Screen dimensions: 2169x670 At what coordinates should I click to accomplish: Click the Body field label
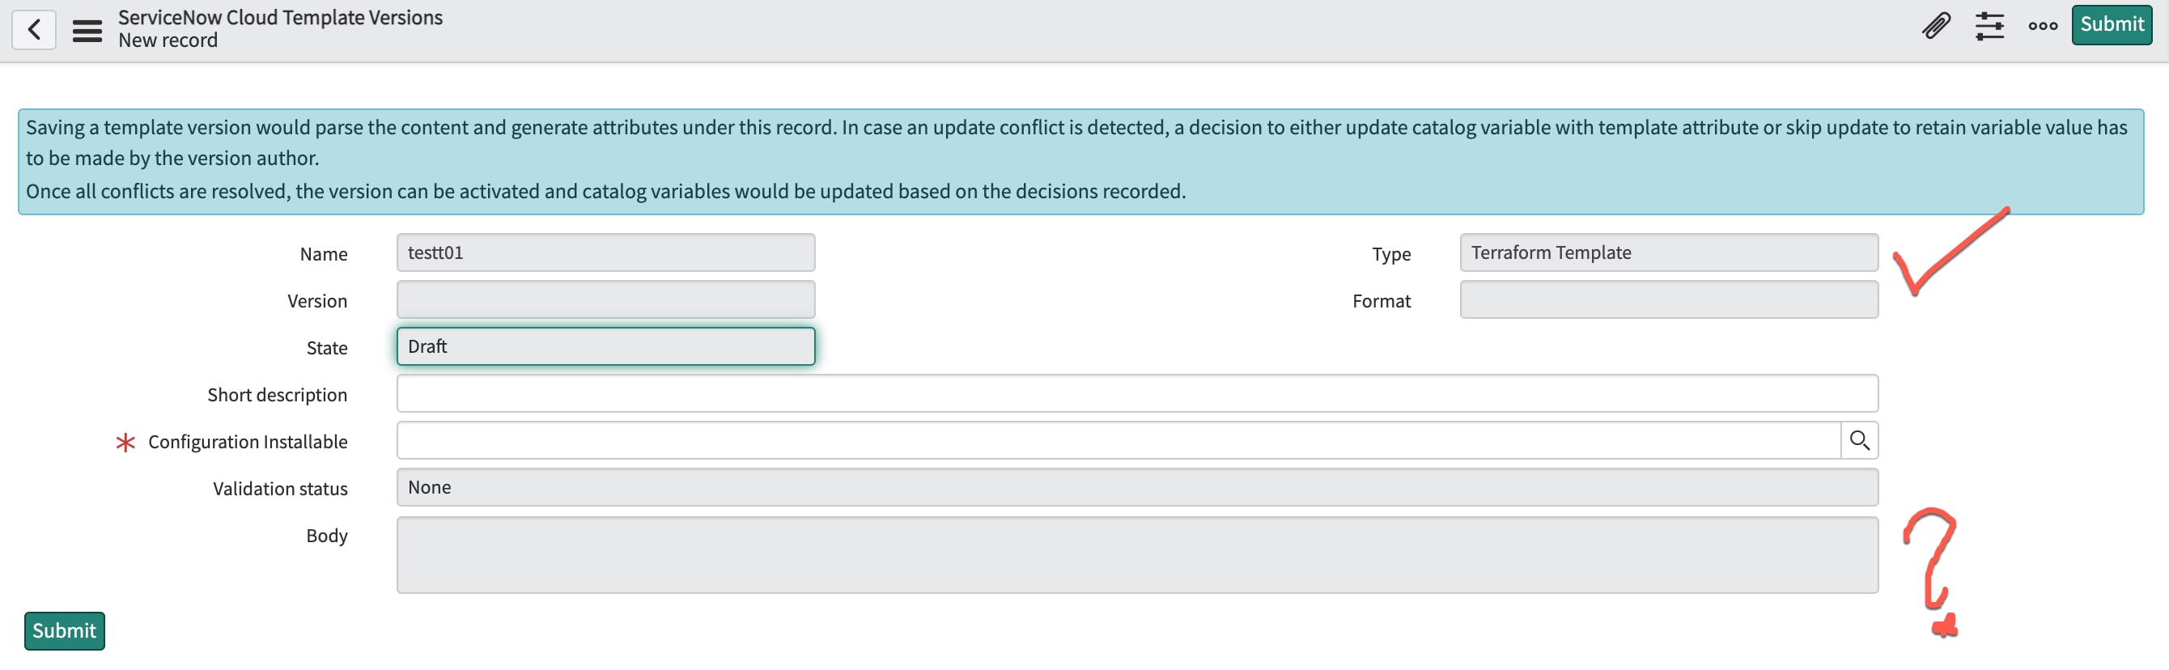pos(327,536)
